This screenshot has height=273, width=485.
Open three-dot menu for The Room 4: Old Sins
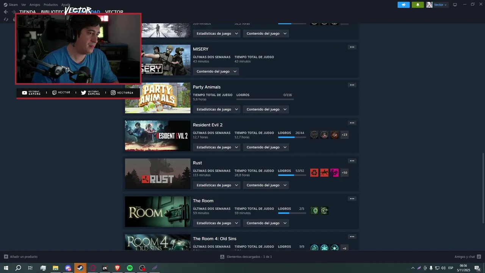(352, 237)
